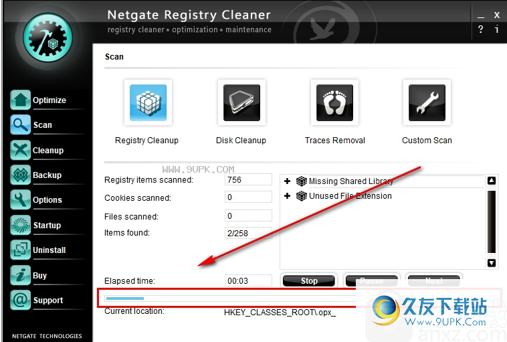Launch Traces Removal via footprints icon

(x=334, y=102)
